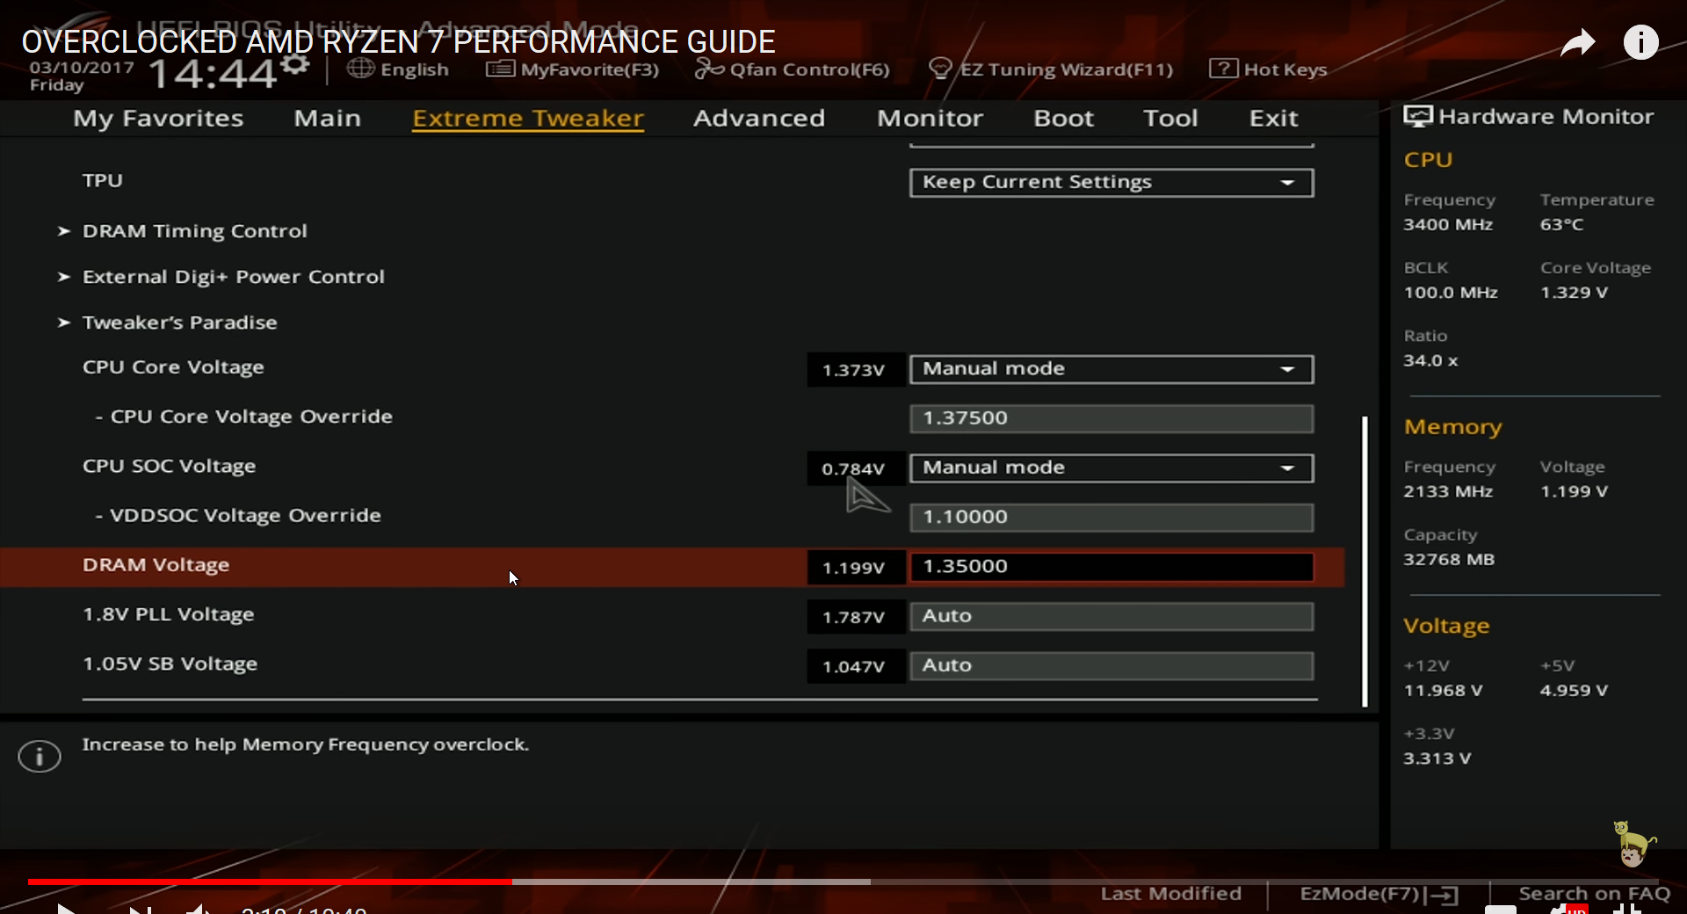Change the language via the English globe
This screenshot has width=1687, height=914.
tap(397, 69)
